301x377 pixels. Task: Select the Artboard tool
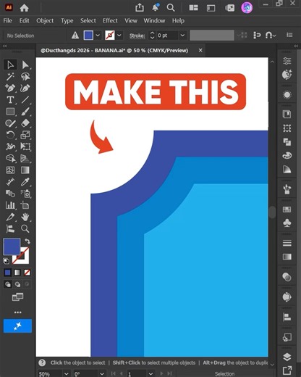pos(25,205)
